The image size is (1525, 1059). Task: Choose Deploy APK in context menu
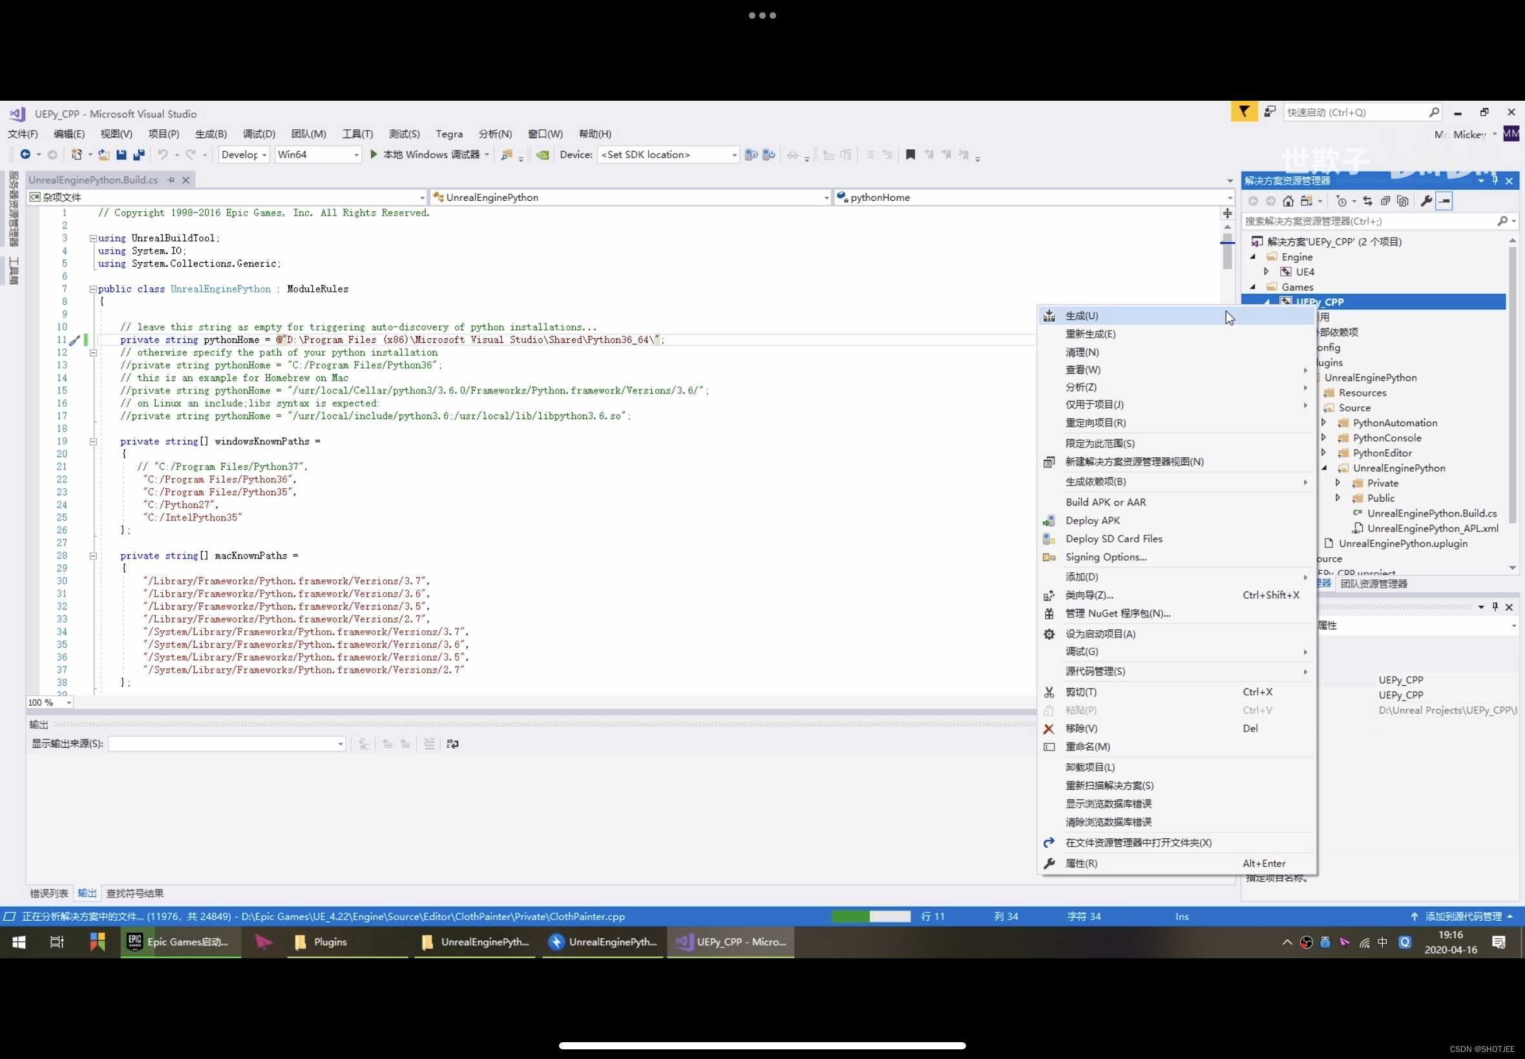pos(1177,521)
